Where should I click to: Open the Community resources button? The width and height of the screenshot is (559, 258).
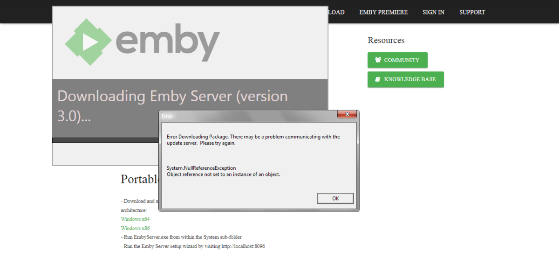tap(397, 60)
